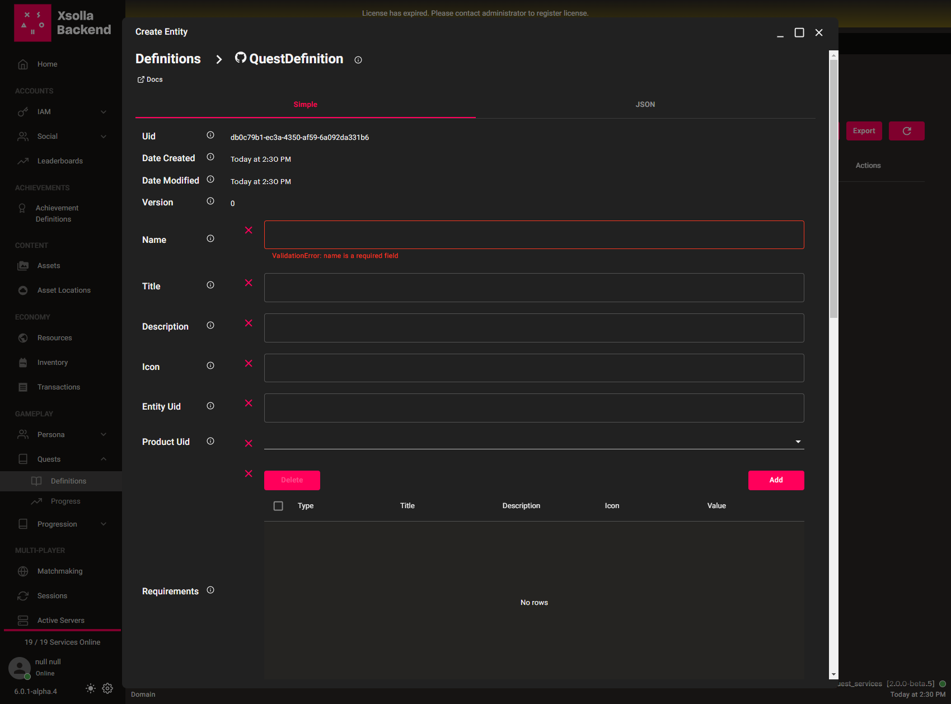Click the Home icon in sidebar
This screenshot has height=704, width=951.
[x=23, y=64]
